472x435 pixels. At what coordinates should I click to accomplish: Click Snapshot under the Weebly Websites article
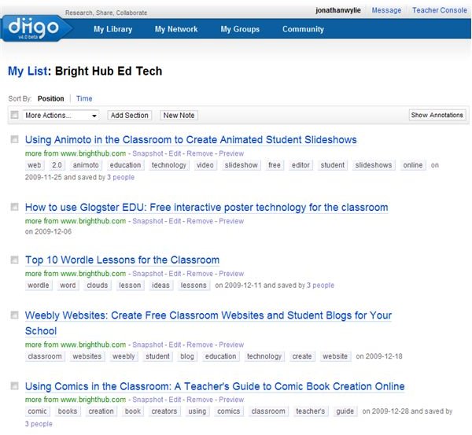tap(148, 345)
